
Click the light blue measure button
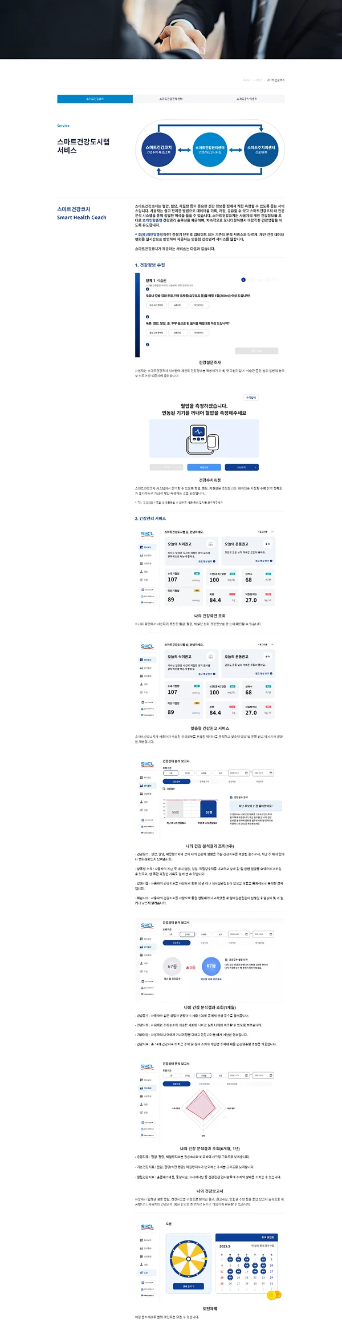point(204,467)
